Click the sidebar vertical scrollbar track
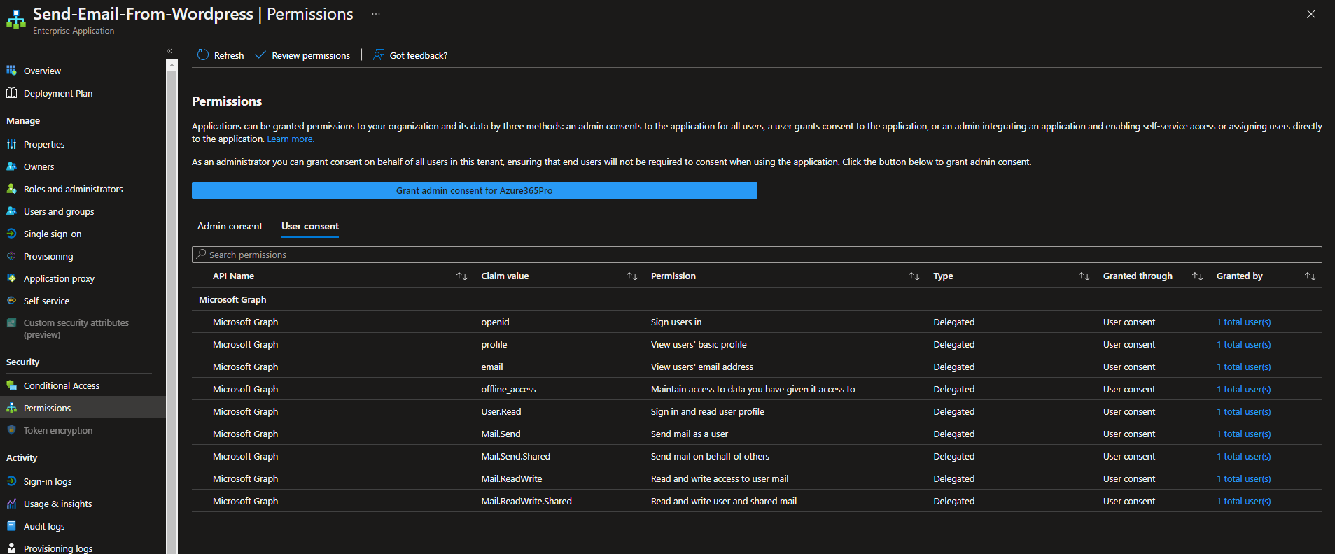 point(172,312)
